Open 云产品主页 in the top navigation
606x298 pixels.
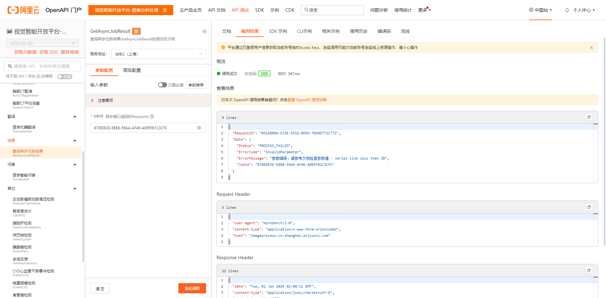[191, 10]
